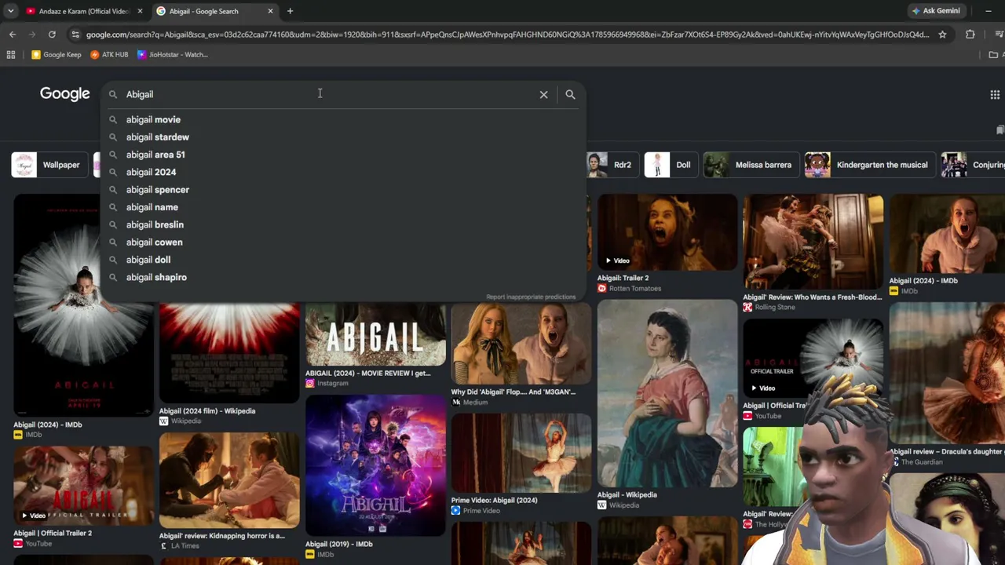Screen dimensions: 1005x565
Task: Bookmark this page with the star icon
Action: pyautogui.click(x=942, y=35)
